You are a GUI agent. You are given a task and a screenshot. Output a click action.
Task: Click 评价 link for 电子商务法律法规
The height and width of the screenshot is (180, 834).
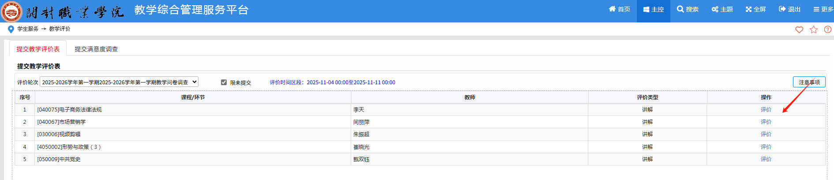766,110
